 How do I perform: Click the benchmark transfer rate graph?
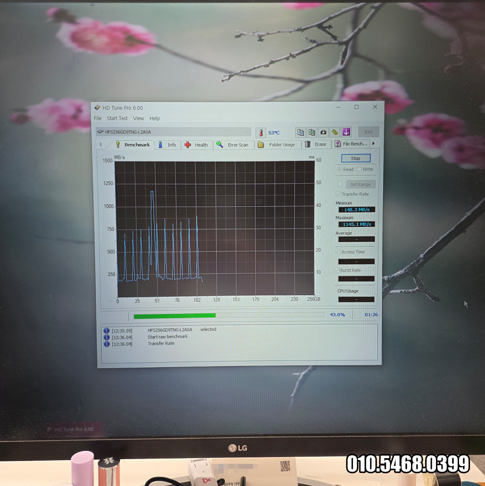[216, 229]
